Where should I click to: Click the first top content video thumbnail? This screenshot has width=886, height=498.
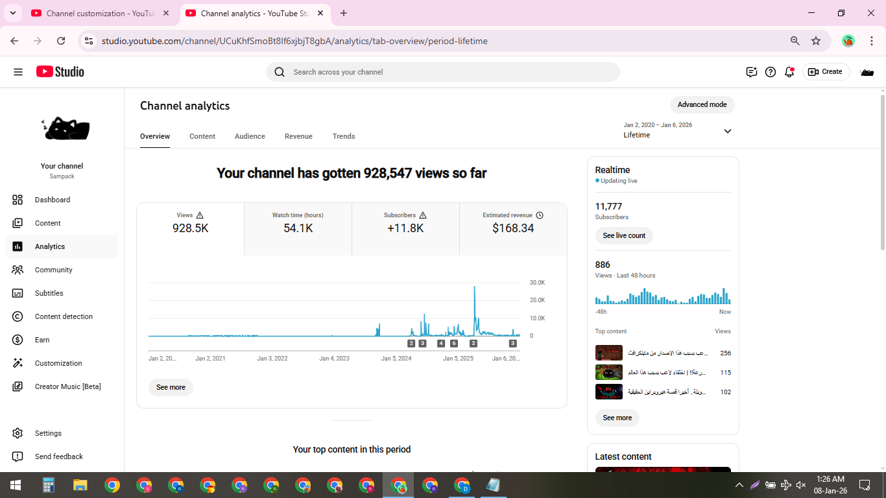[x=608, y=353]
